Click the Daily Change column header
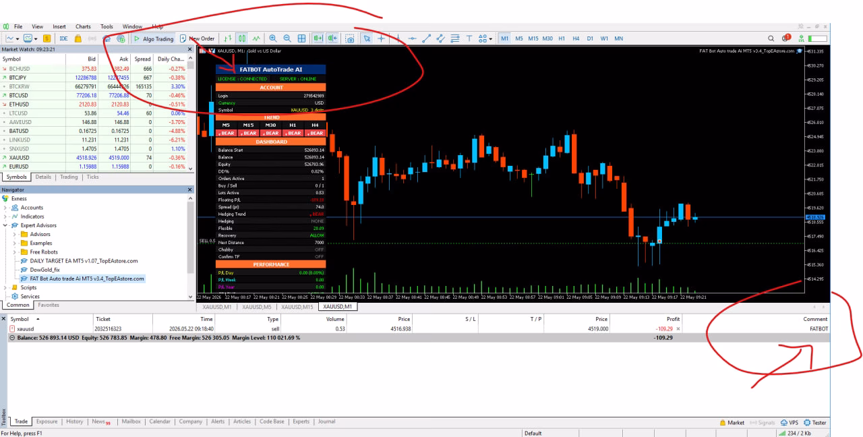The image size is (863, 437). 170,59
